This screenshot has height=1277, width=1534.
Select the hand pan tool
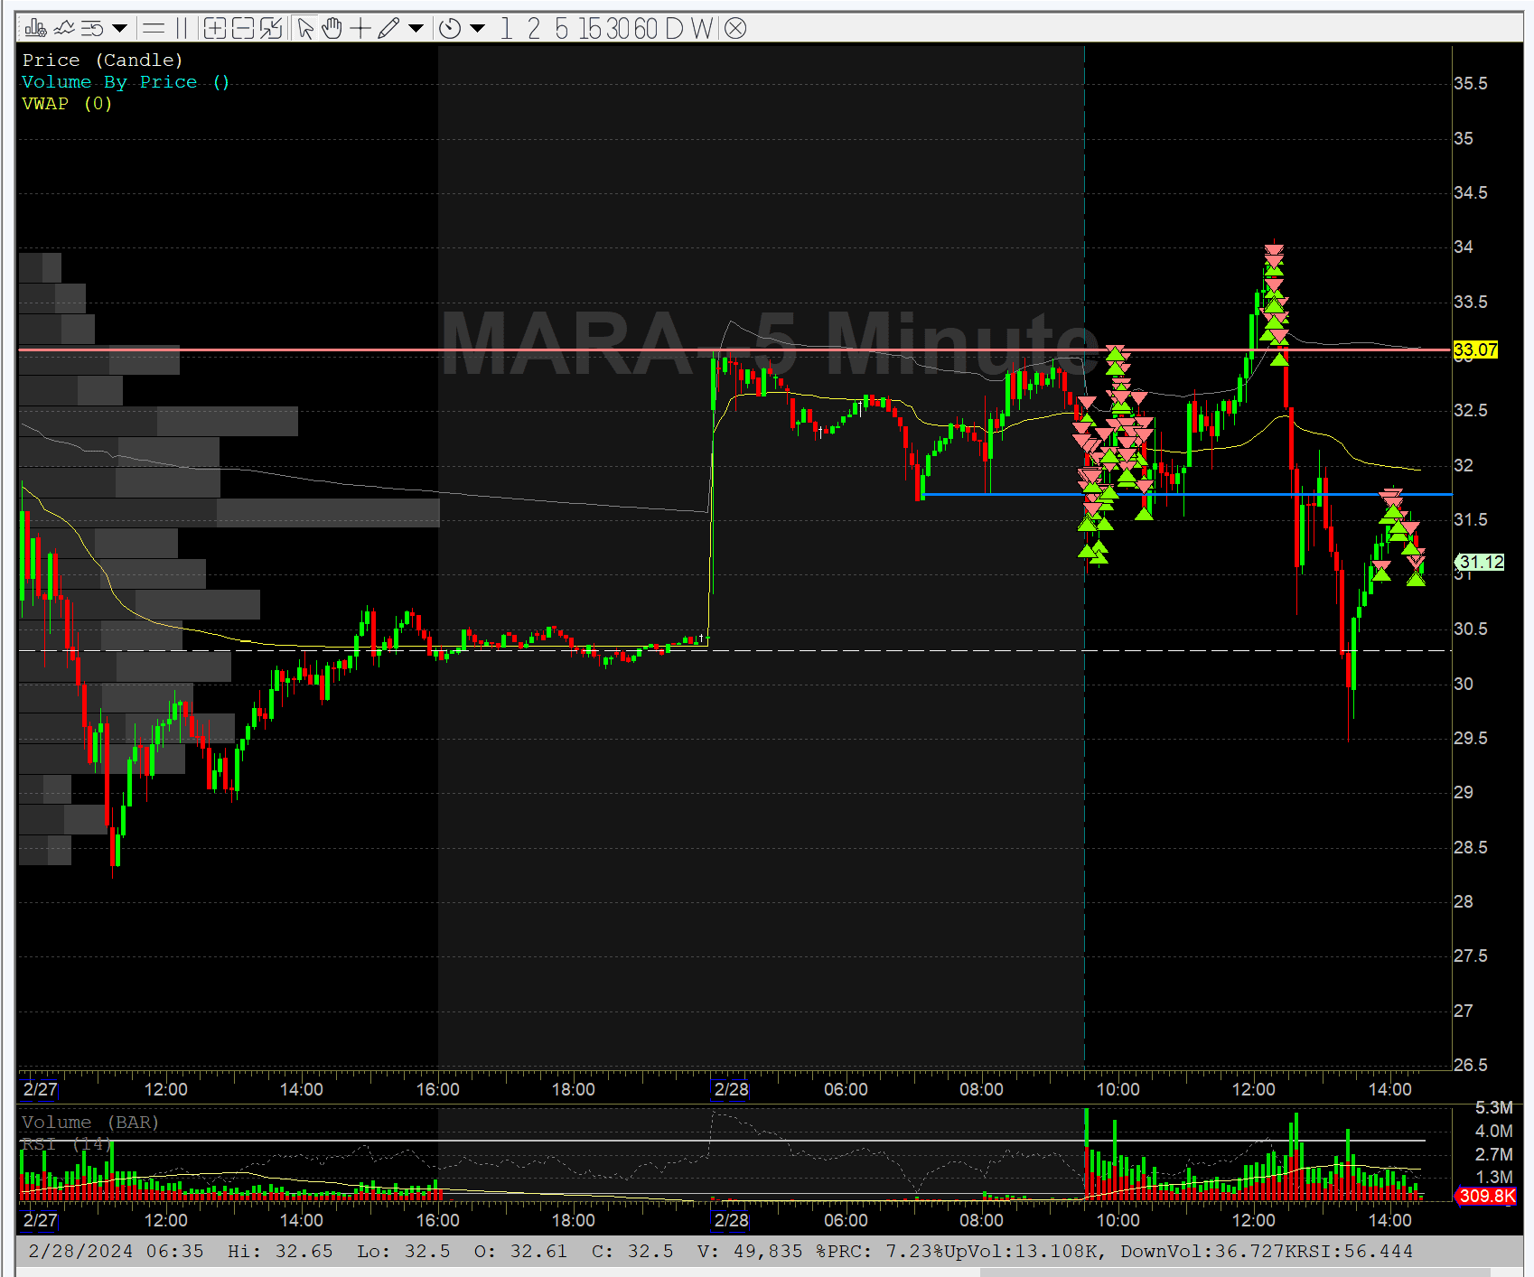332,29
